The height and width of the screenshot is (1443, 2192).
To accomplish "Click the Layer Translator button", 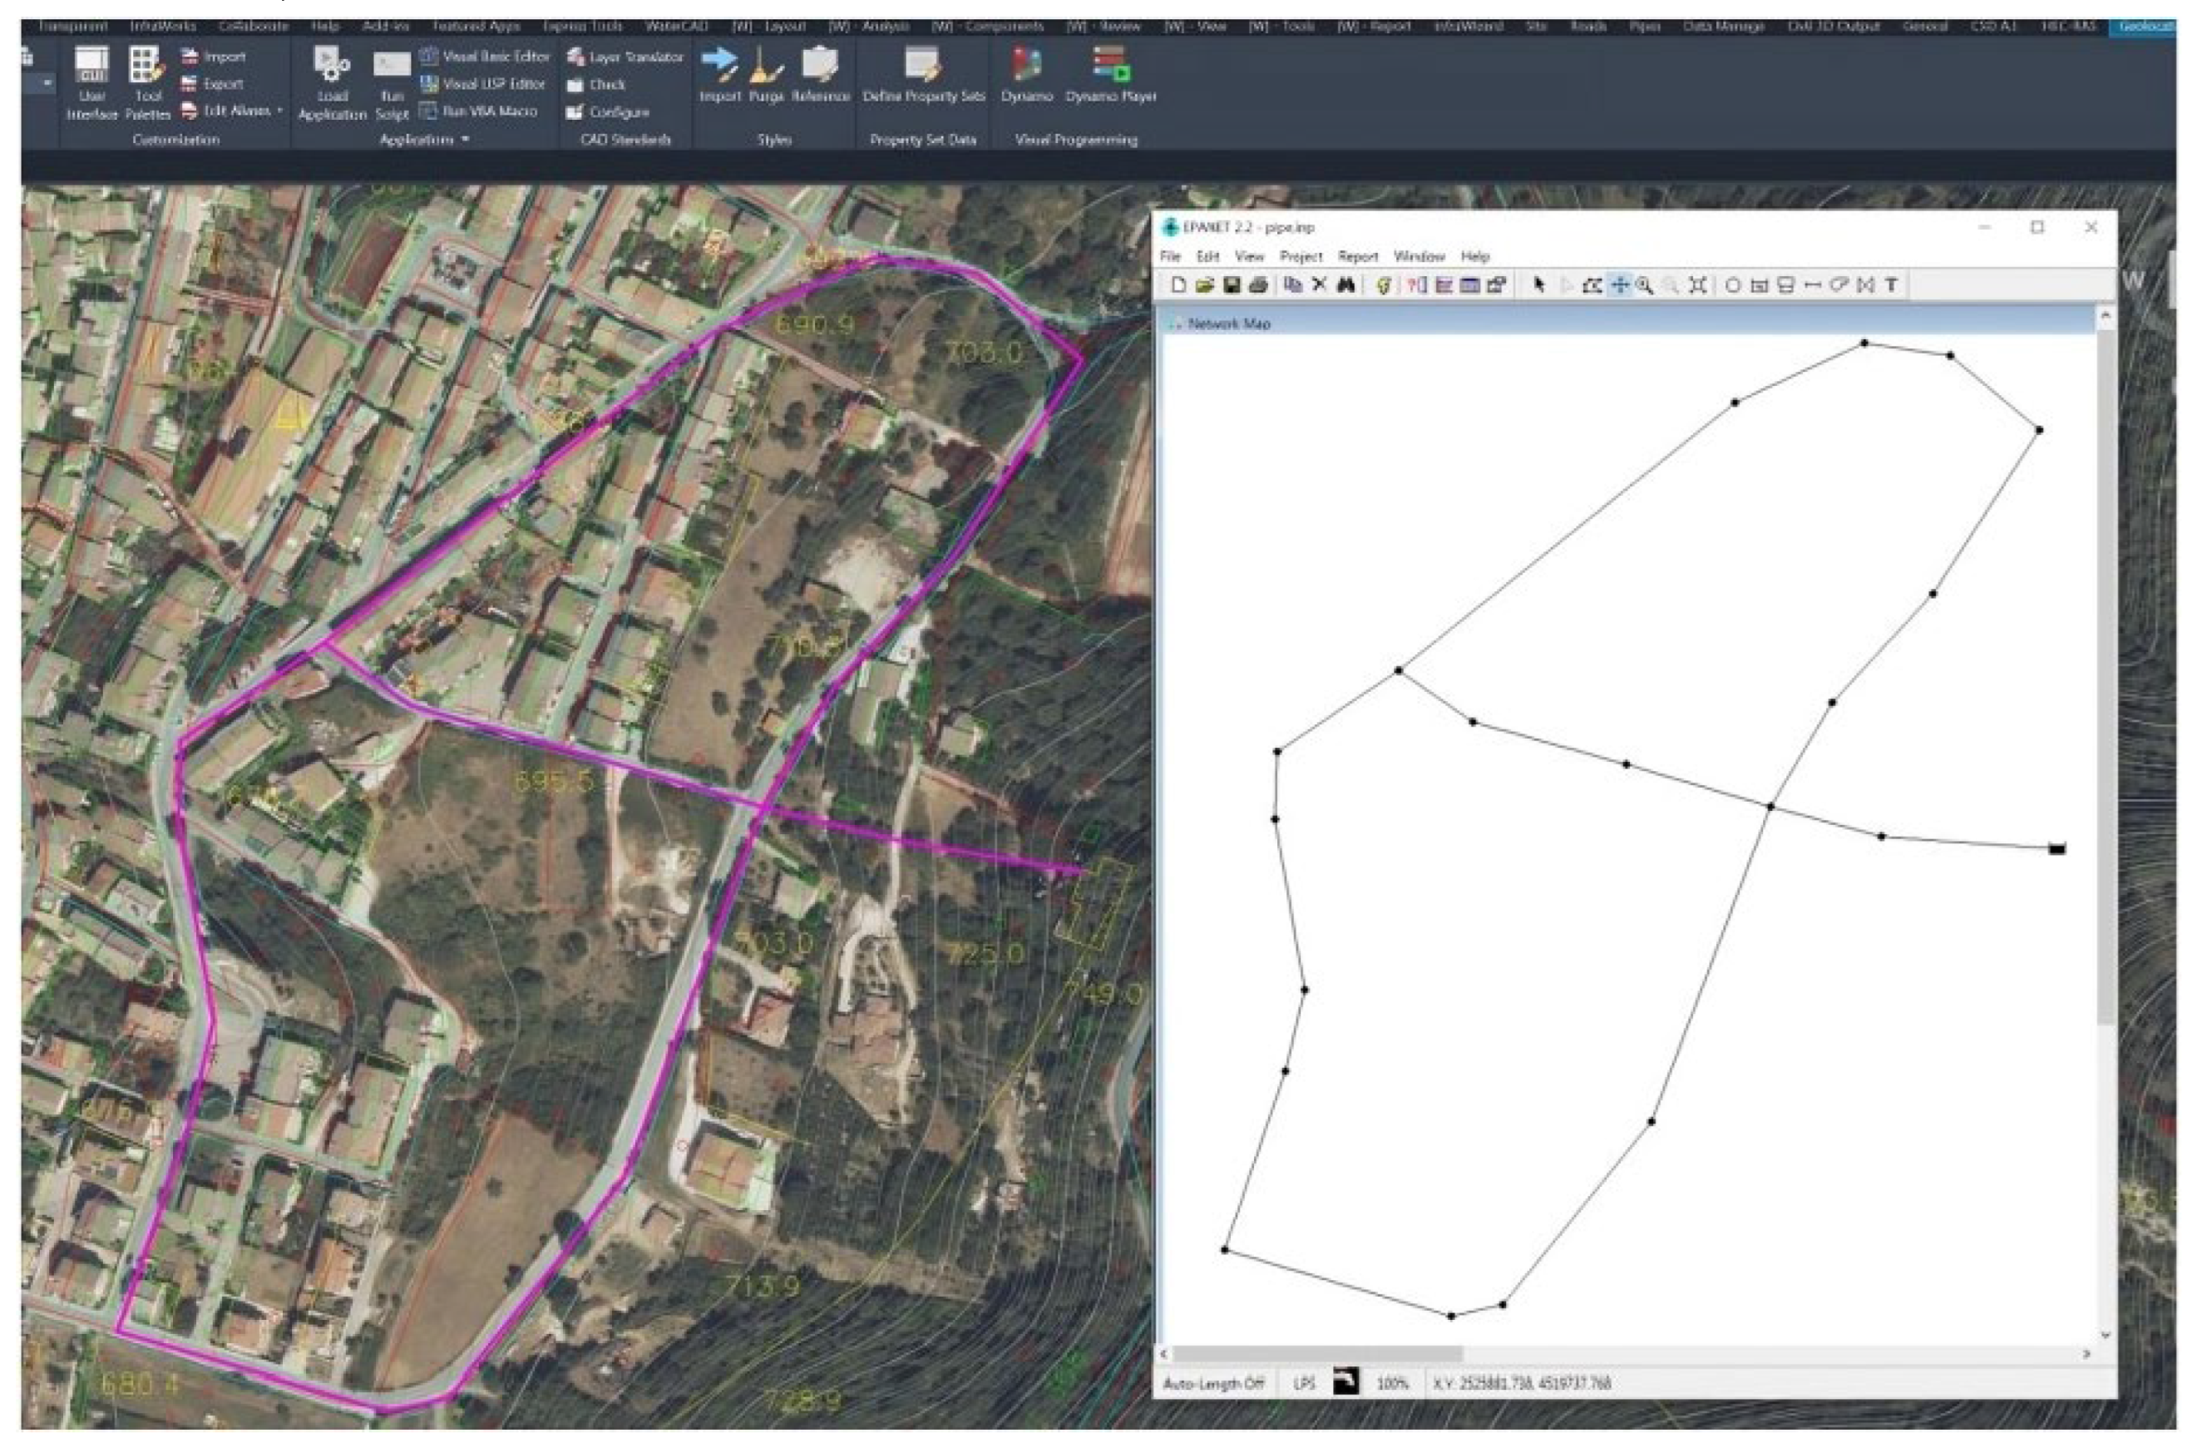I will [625, 57].
